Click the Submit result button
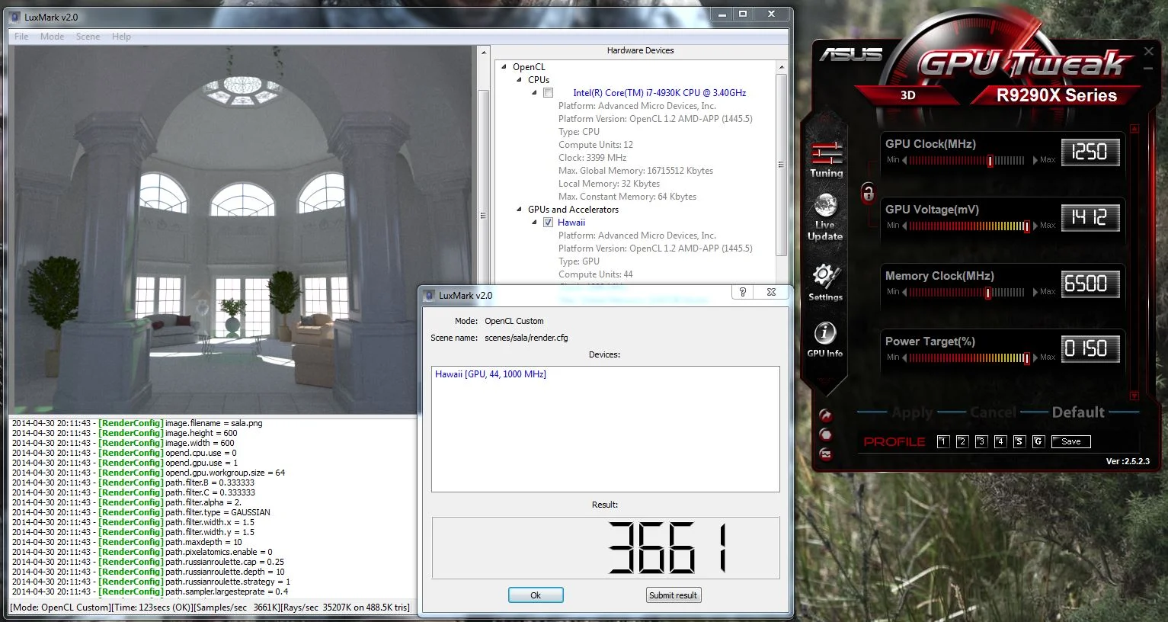1168x622 pixels. point(674,595)
